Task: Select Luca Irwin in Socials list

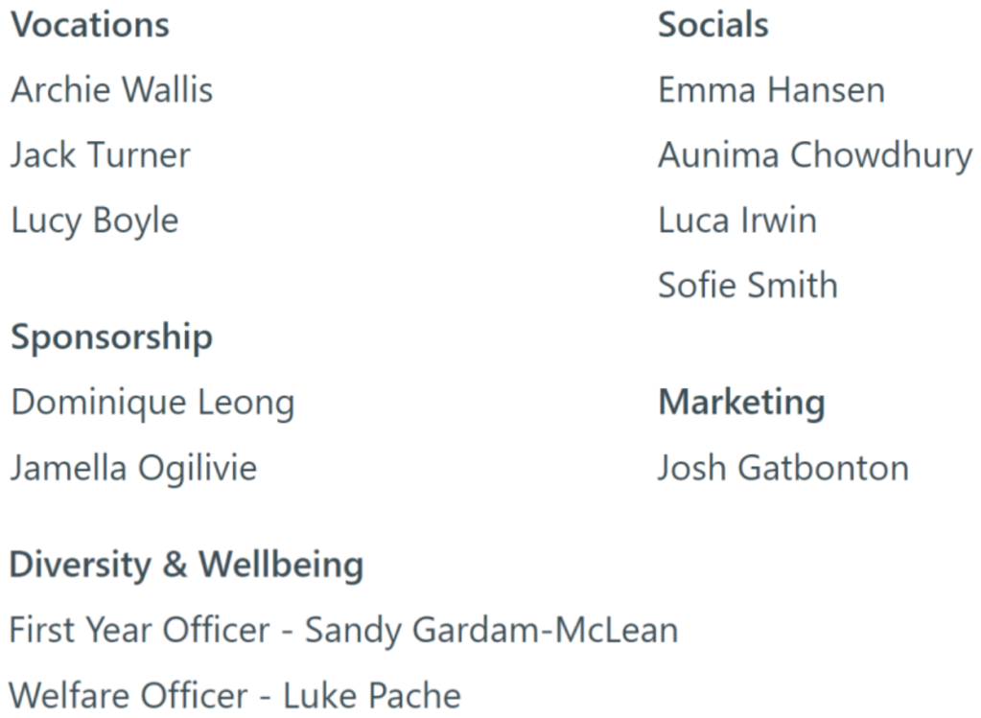Action: pos(736,220)
